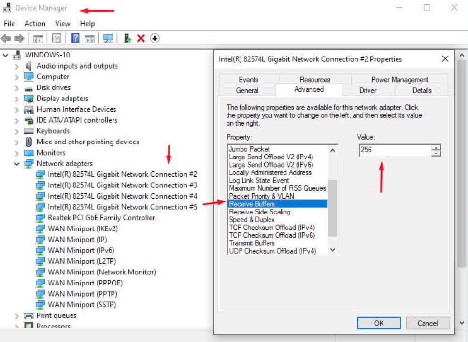The height and width of the screenshot is (342, 468).
Task: Collapse the WINDOWS-10 root node
Action: pos(5,55)
